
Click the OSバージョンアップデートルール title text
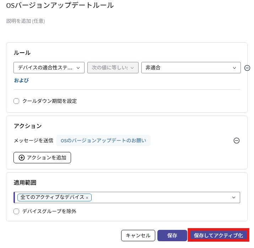[60, 5]
